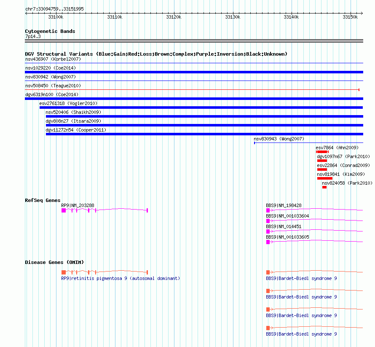The height and width of the screenshot is (347, 375).
Task: Click the orange RP9 OMIM gene glyph
Action: (x=105, y=272)
